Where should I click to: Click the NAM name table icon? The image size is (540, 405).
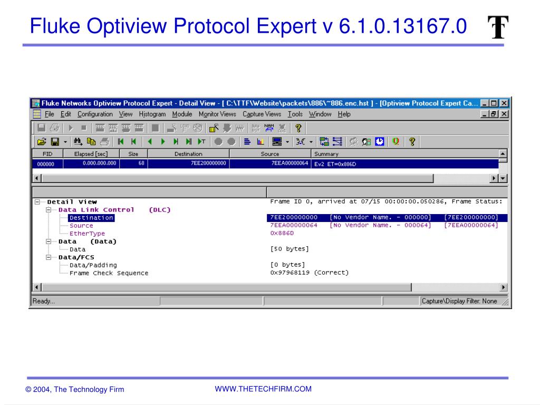[269, 129]
